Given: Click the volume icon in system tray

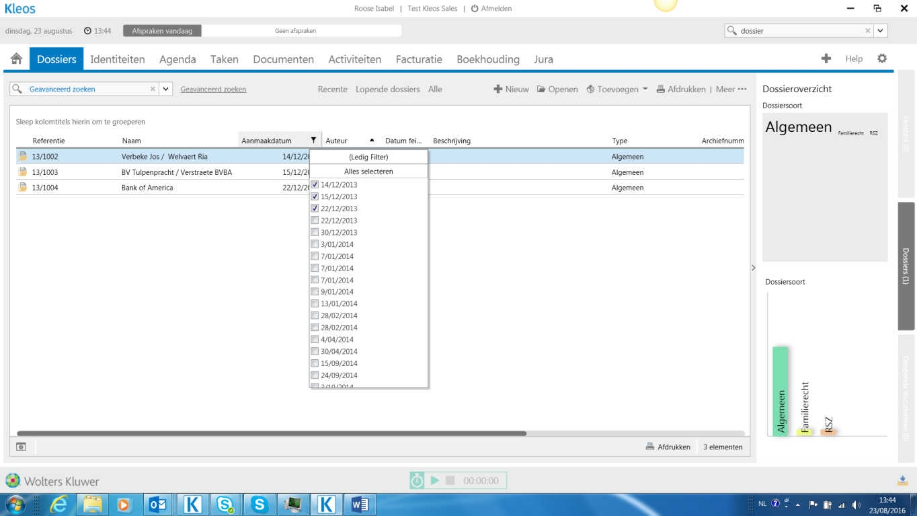Looking at the screenshot, I should [x=855, y=504].
